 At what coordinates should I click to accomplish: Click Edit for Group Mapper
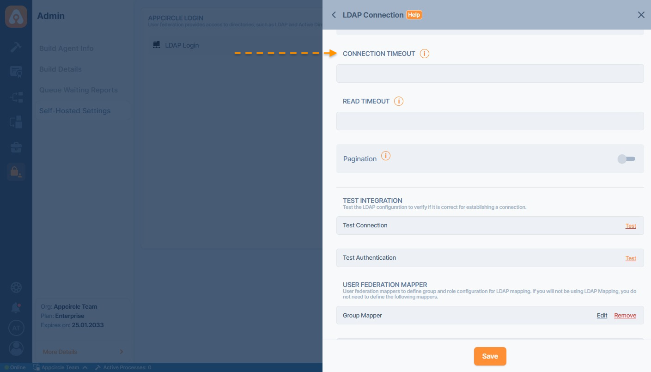(x=602, y=316)
